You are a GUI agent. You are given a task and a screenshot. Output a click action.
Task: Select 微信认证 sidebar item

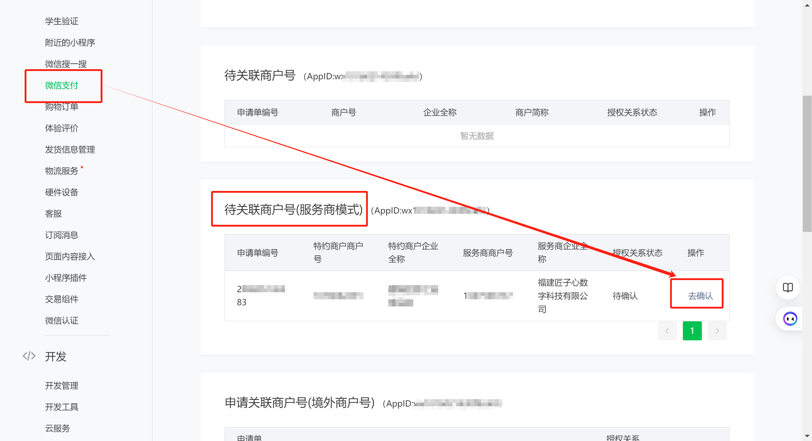point(61,321)
